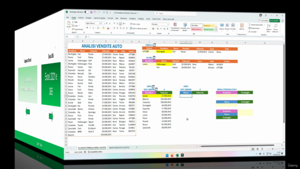Select the Valore valido cell style
This screenshot has height=169, width=300.
(209, 30)
